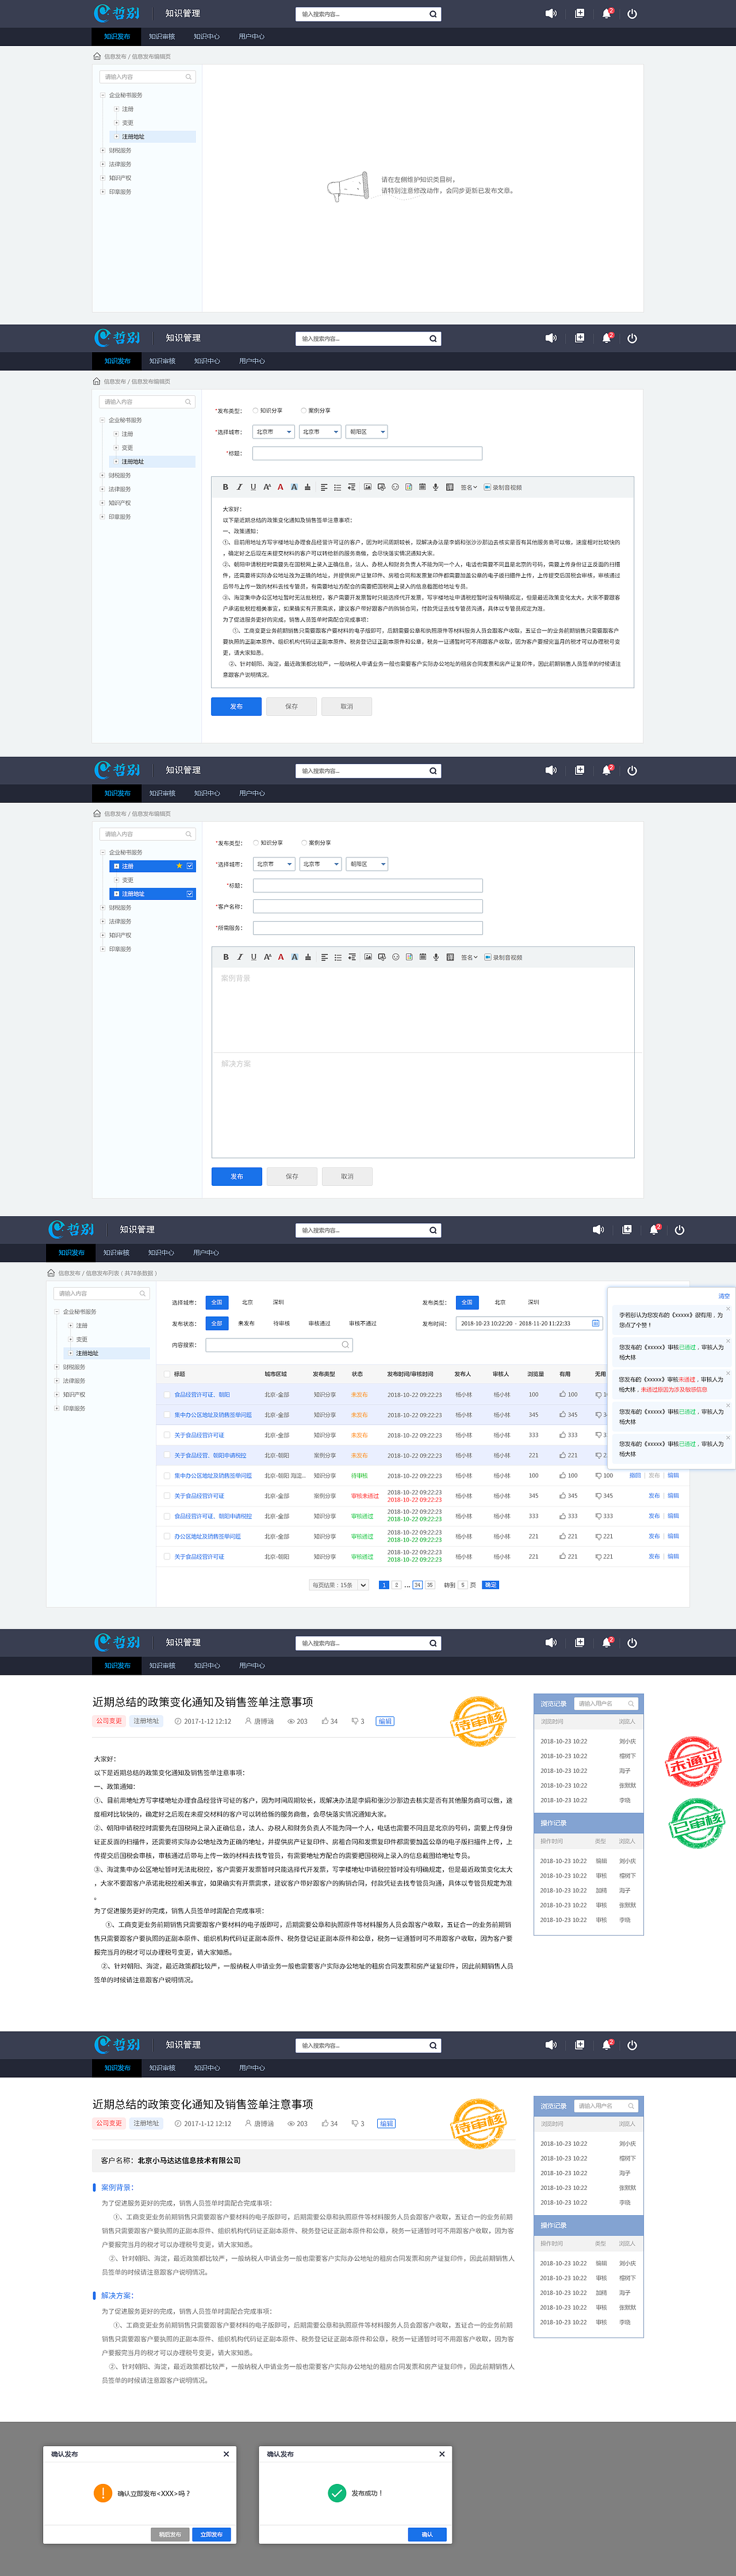Click the power icon on the empty-state page header

pos(632,14)
